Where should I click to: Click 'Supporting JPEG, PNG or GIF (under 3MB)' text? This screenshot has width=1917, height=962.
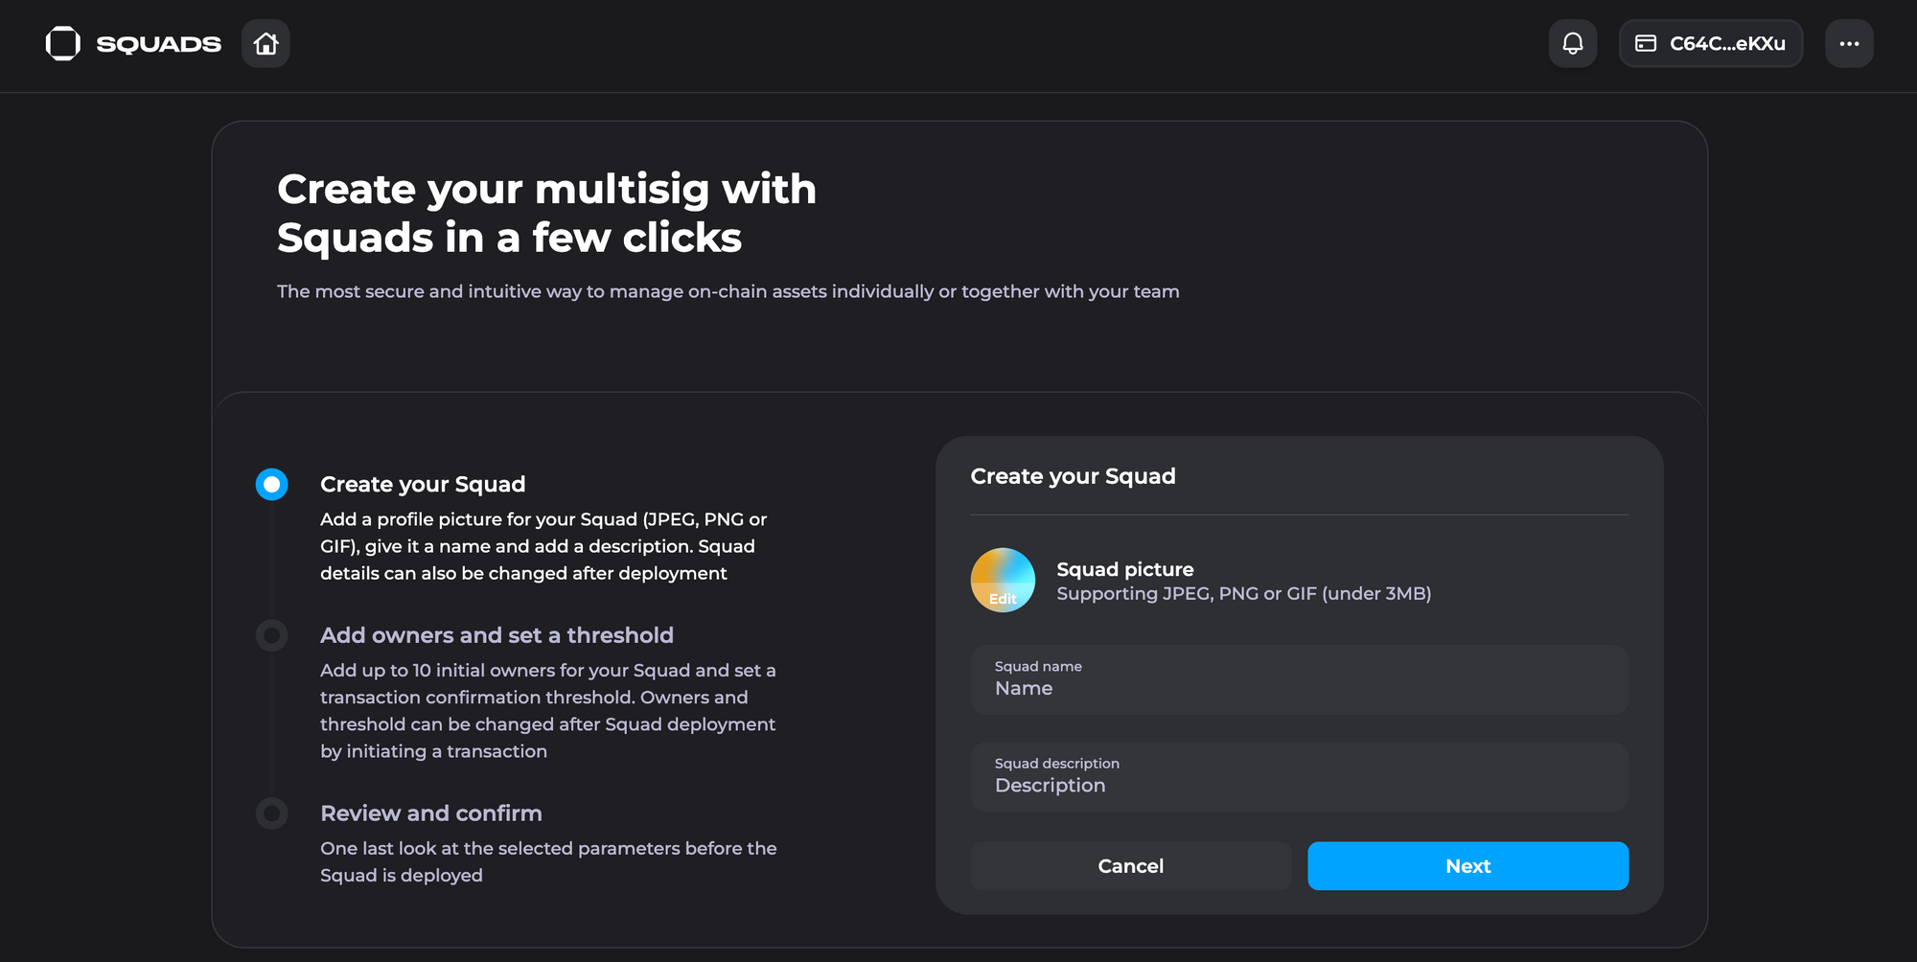(x=1244, y=594)
